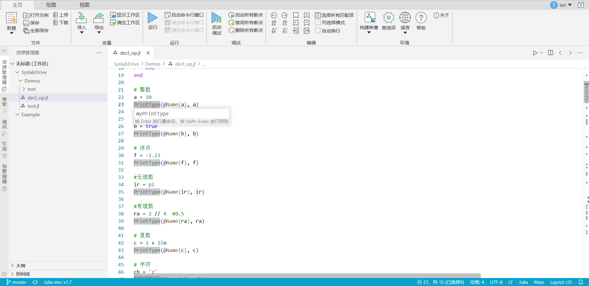589x286 pixels.
Task: Click the navigate back arrow icon in ribbon
Action: 274,15
